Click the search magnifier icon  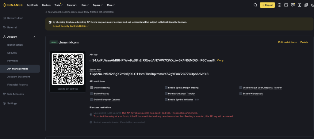255,5
